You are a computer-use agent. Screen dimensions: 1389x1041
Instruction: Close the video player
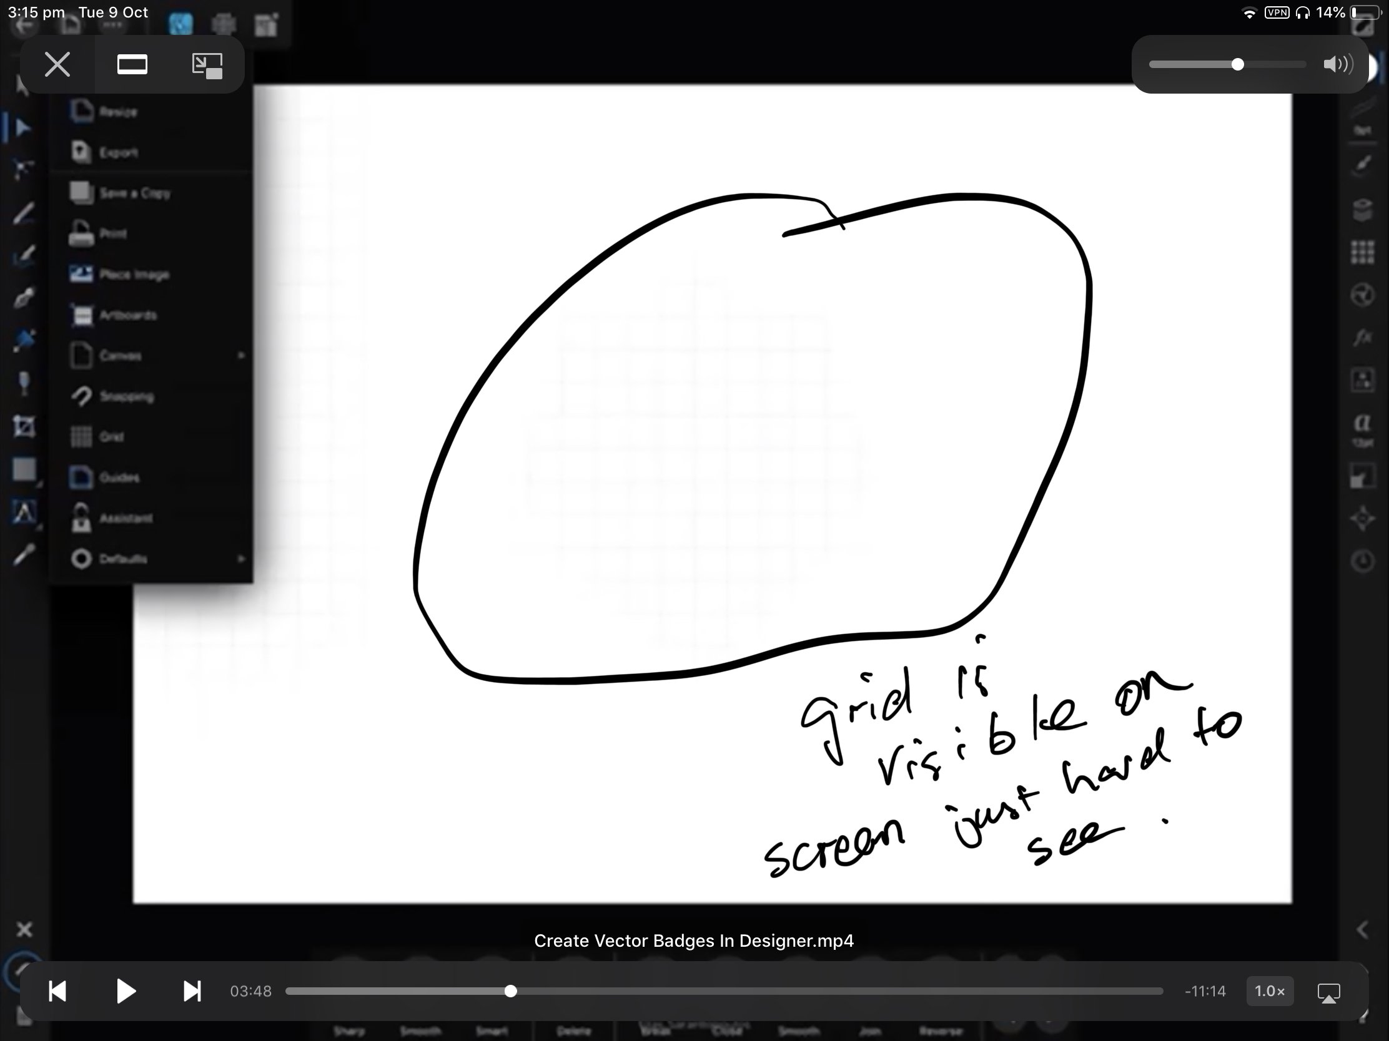pyautogui.click(x=57, y=65)
